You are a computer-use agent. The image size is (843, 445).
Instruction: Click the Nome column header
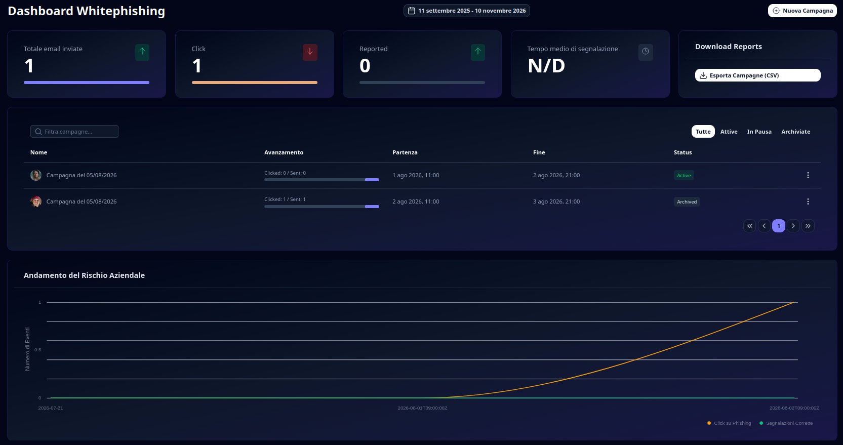coord(39,152)
